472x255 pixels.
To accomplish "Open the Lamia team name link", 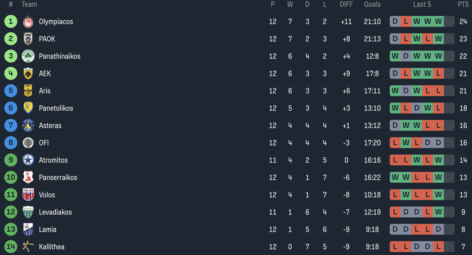I will 48,230.
